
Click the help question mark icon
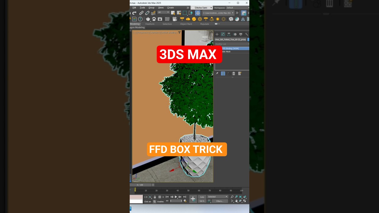[140, 19]
